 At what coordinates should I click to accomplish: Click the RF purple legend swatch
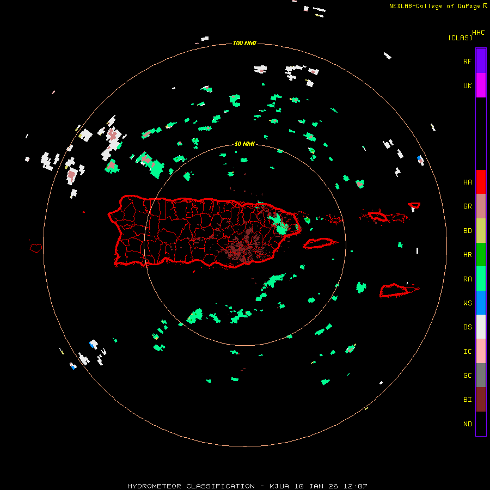tap(481, 61)
